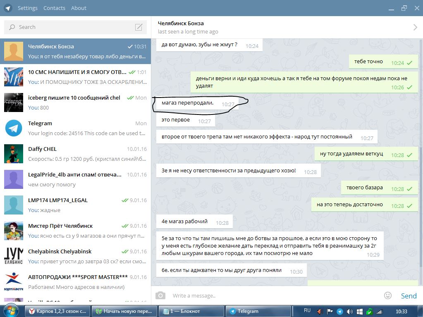
Task: Select the Челябинск Бонза chat
Action: click(75, 51)
